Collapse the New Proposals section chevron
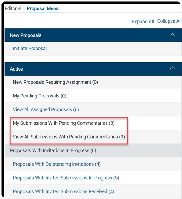Viewport: 182px width, 199px height. pos(172,35)
